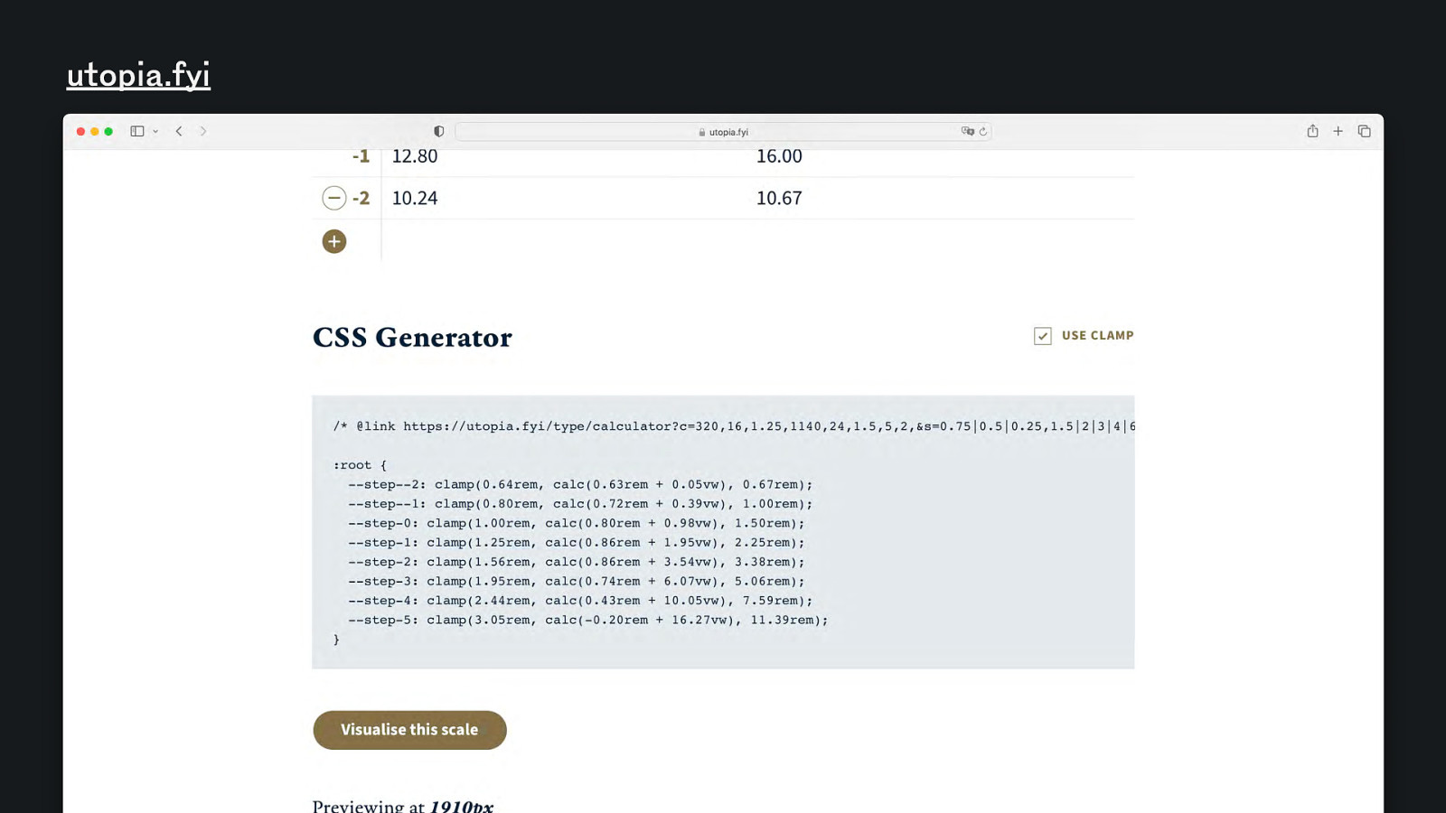Reload the page with refresh icon
1446x813 pixels.
click(983, 131)
